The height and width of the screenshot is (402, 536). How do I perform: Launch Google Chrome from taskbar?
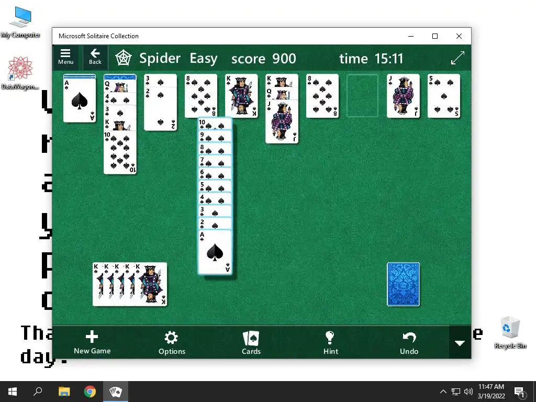(90, 392)
